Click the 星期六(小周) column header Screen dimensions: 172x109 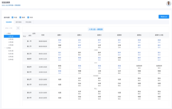(159, 35)
